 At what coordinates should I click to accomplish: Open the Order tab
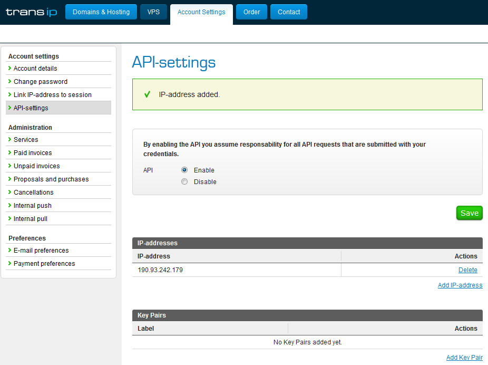pos(251,12)
